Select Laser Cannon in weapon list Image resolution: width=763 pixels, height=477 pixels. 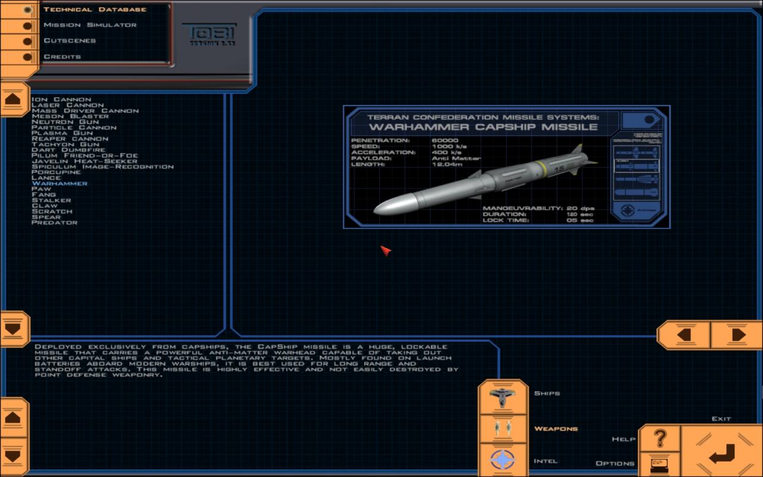[68, 105]
